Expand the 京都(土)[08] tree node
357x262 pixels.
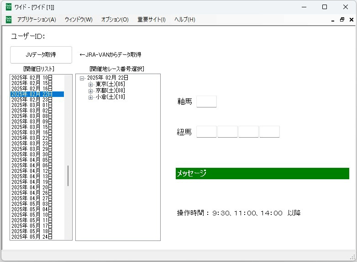(x=90, y=91)
